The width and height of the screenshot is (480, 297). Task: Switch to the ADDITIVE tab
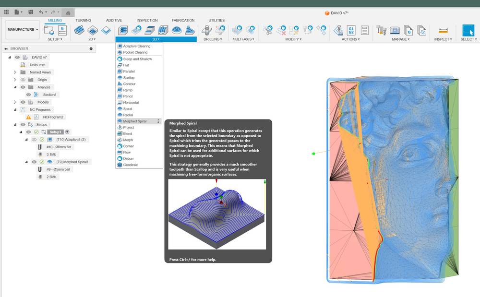114,20
